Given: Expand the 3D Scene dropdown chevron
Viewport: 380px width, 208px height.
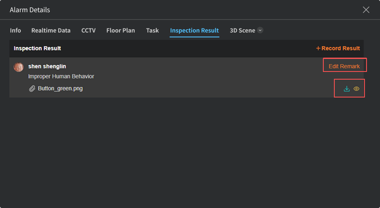Looking at the screenshot, I should [260, 30].
